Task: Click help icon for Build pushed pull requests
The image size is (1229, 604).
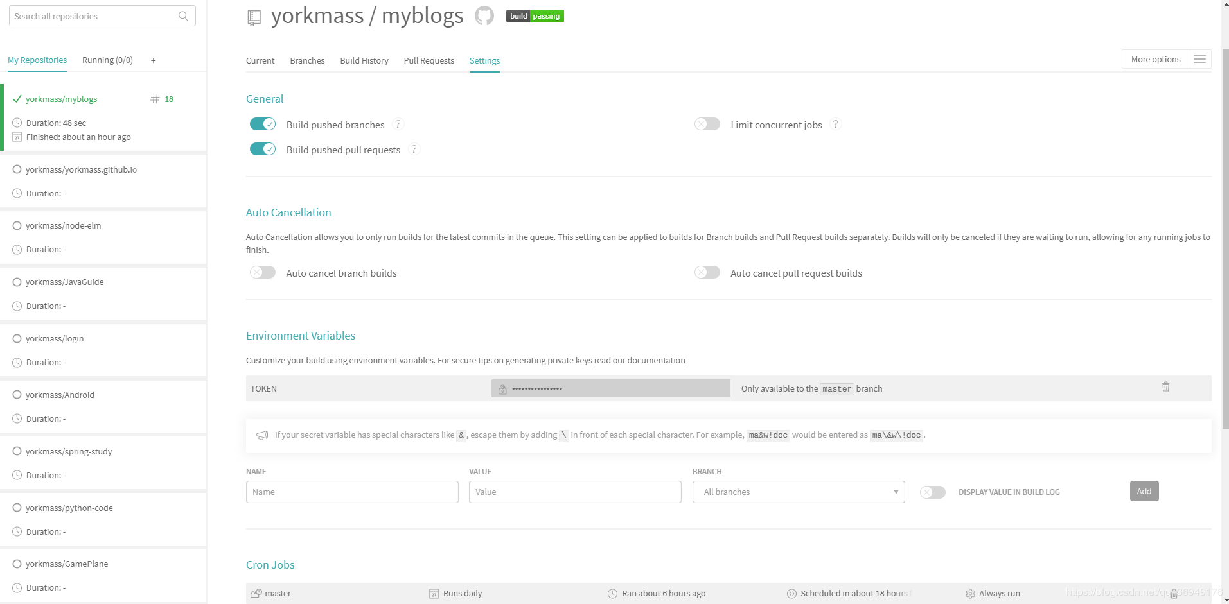Action: pyautogui.click(x=414, y=149)
